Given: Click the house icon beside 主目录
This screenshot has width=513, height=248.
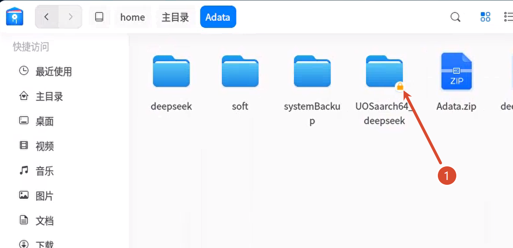Looking at the screenshot, I should pos(24,96).
